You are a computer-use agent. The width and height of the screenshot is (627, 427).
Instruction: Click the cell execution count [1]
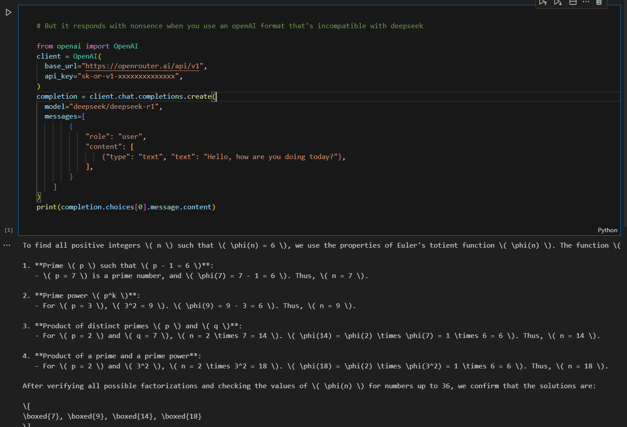[8, 230]
